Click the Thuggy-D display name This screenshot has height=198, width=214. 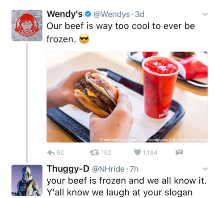point(68,169)
